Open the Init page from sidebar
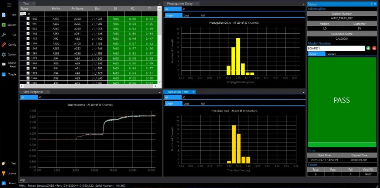Viewport: 380px width, 188px height. (x=4, y=15)
